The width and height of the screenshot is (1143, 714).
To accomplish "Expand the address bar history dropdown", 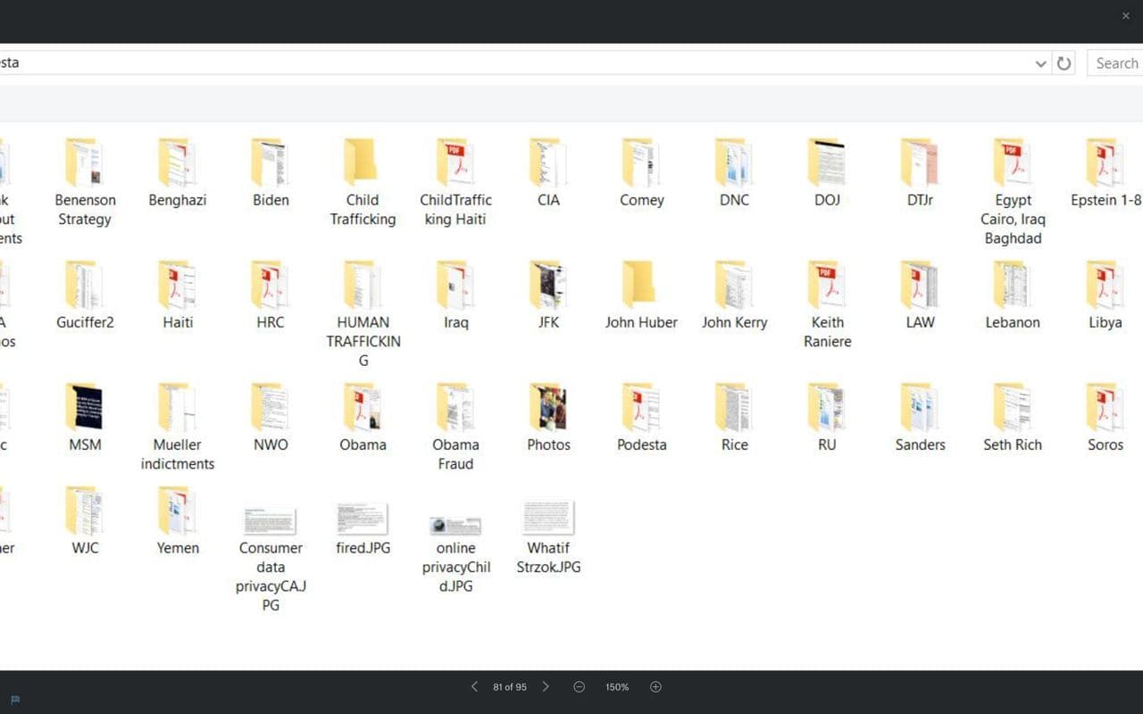I will (1040, 63).
